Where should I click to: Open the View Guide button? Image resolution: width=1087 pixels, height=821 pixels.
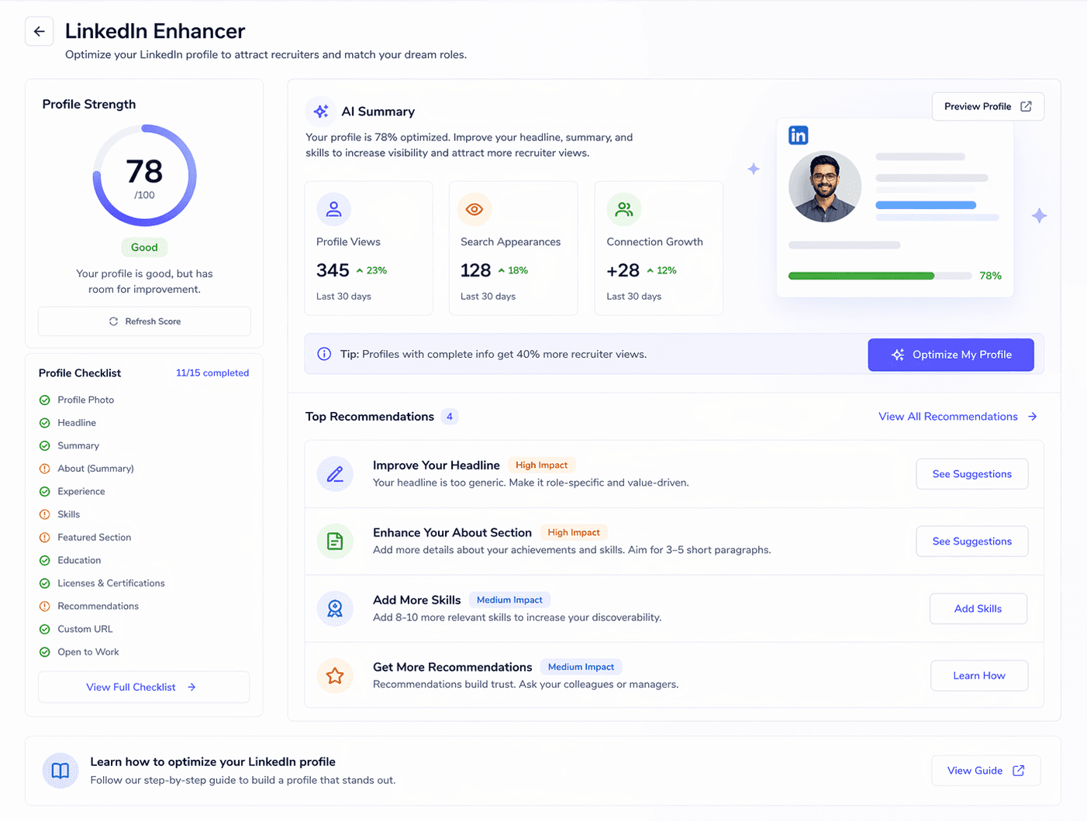coord(985,771)
